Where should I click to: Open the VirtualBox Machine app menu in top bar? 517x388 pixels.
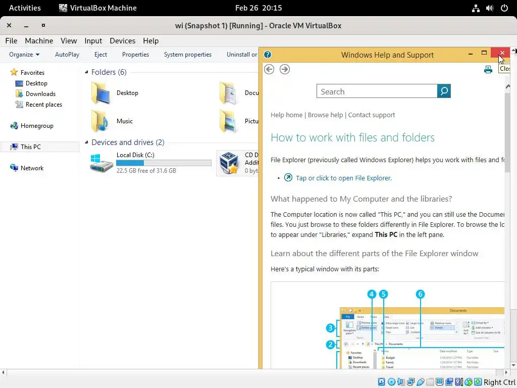click(x=97, y=8)
